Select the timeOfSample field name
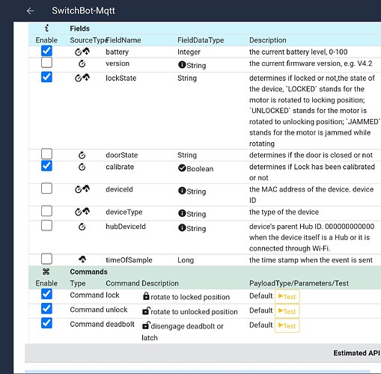This screenshot has height=374, width=381. click(x=129, y=260)
